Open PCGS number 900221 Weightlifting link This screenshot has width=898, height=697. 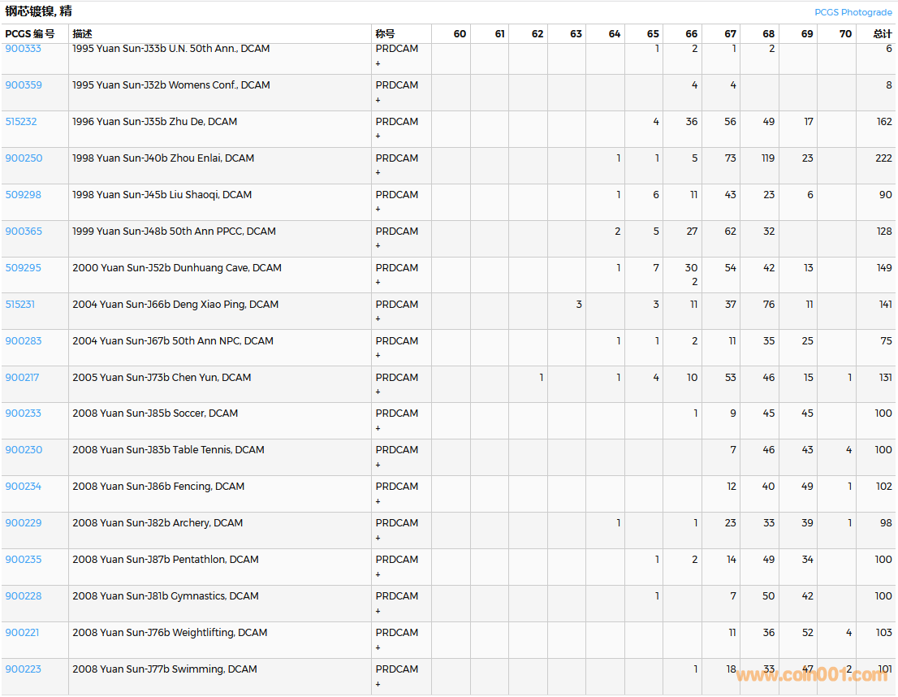click(22, 633)
